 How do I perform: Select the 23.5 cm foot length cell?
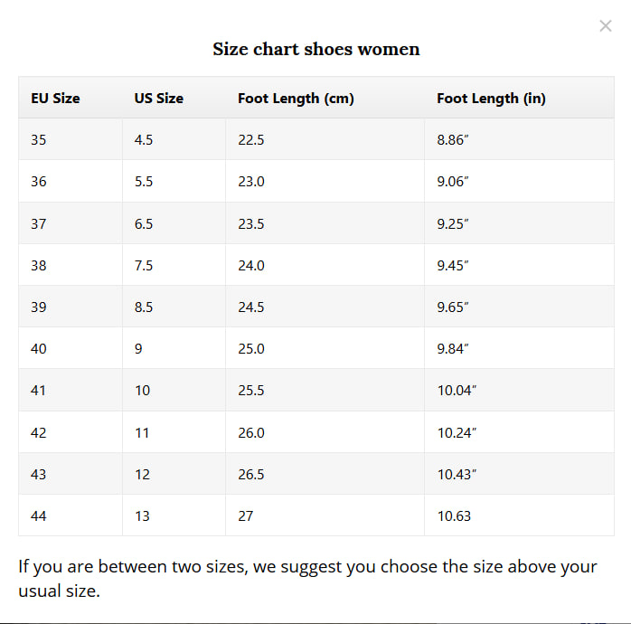pos(251,224)
